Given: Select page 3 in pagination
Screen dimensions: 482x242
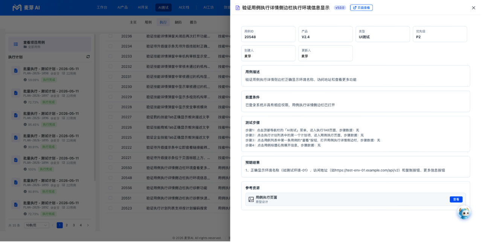Looking at the screenshot, I should pyautogui.click(x=74, y=225).
